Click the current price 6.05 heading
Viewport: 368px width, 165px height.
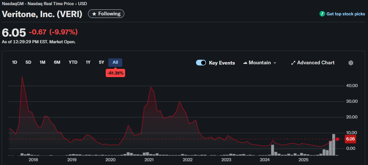click(14, 32)
